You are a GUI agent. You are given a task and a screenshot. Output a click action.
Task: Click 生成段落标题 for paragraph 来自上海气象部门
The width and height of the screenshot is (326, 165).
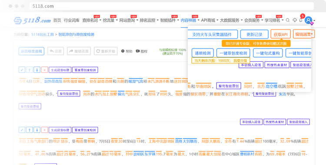[x=60, y=130]
